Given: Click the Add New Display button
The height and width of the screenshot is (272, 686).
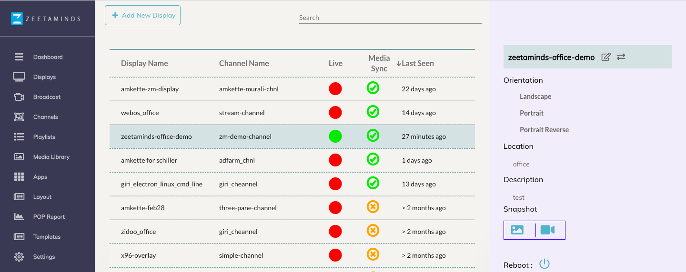Looking at the screenshot, I should (x=142, y=15).
